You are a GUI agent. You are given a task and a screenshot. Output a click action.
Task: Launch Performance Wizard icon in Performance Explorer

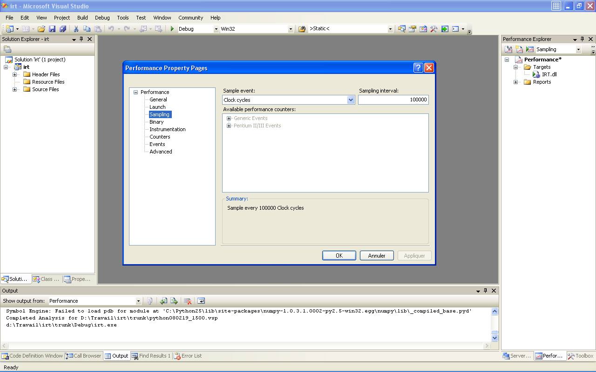(x=508, y=49)
